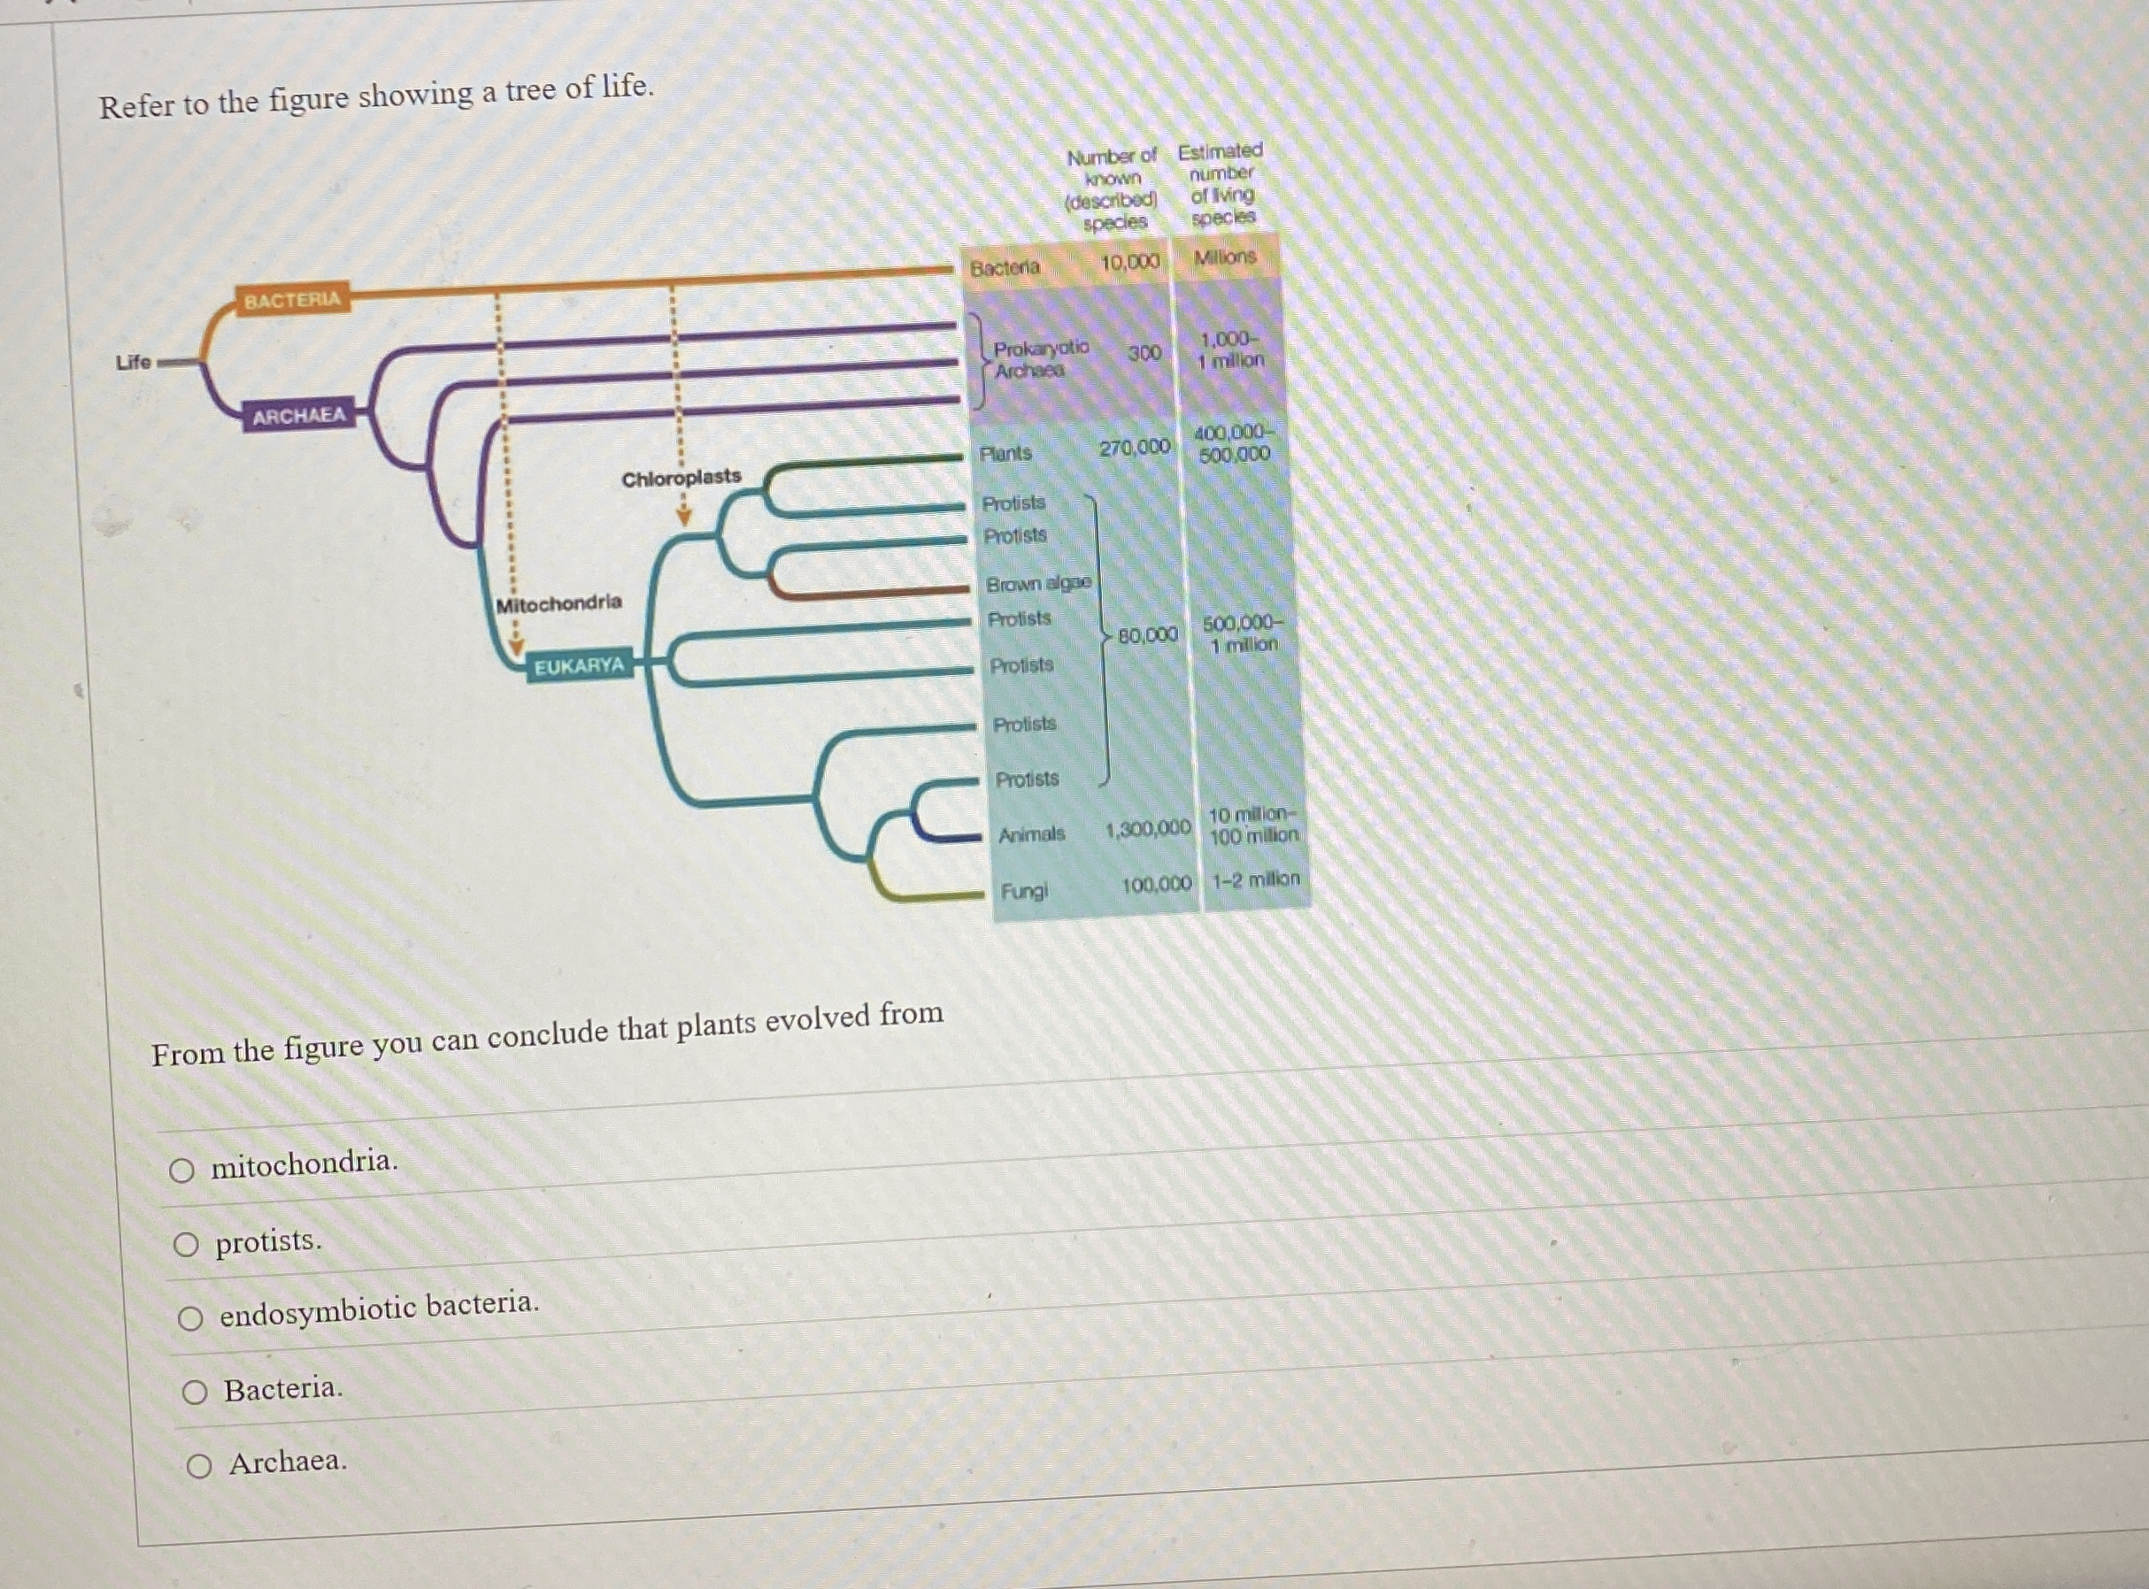This screenshot has height=1589, width=2149.
Task: Click the Plants row in species table
Action: [x=1005, y=453]
